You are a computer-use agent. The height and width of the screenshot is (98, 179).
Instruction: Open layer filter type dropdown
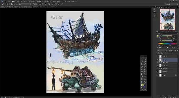tap(160, 48)
